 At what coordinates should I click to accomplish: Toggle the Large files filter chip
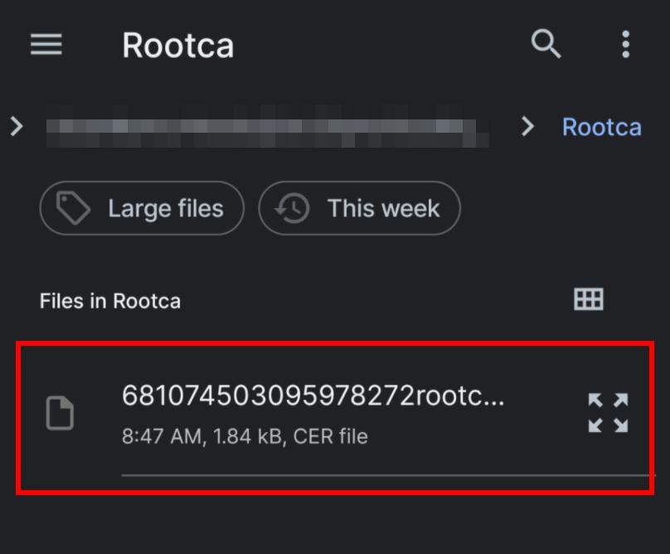[142, 208]
